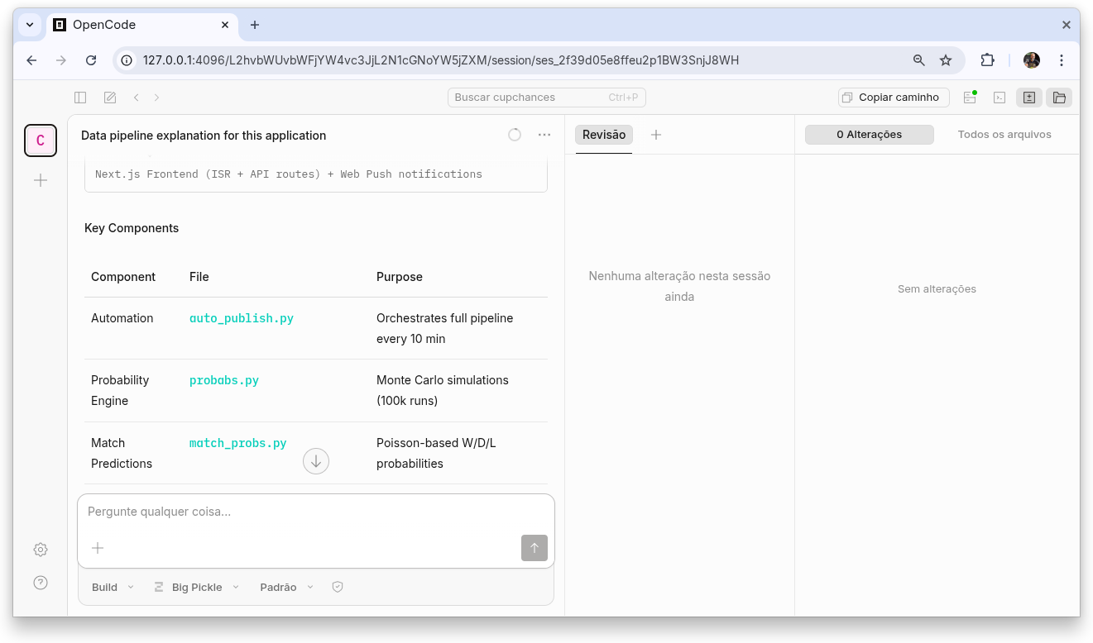Expand the Build agent dropdown
The height and width of the screenshot is (643, 1093).
[113, 587]
